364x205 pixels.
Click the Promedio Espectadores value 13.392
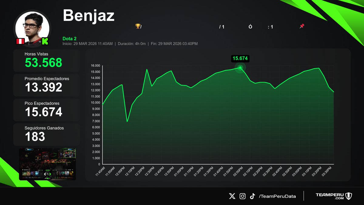tap(43, 87)
